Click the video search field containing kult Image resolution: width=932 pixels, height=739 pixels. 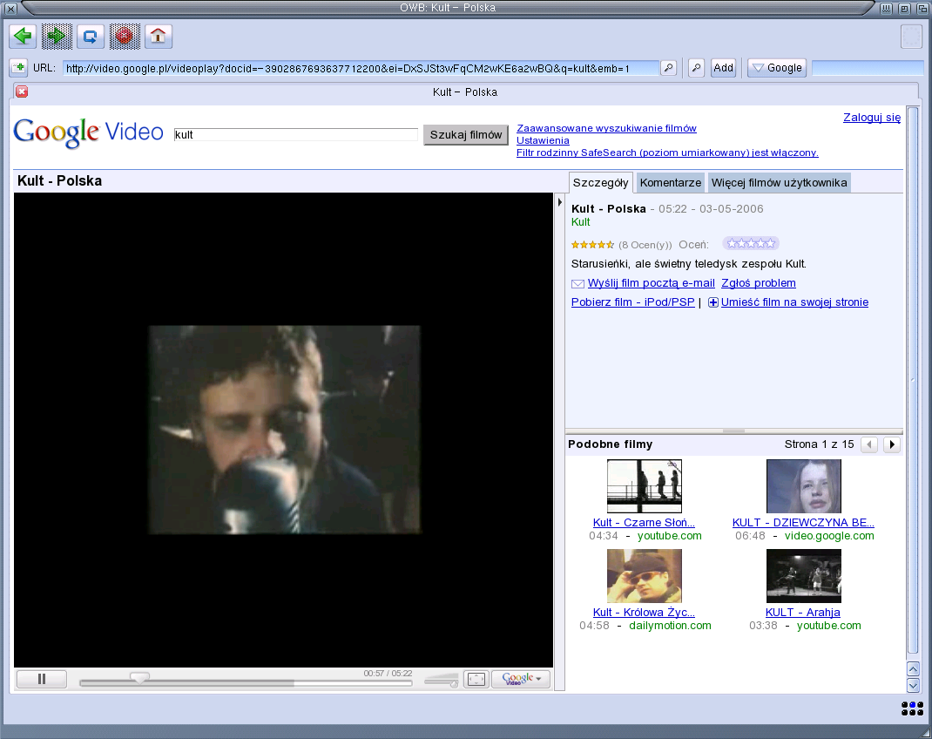pos(296,135)
